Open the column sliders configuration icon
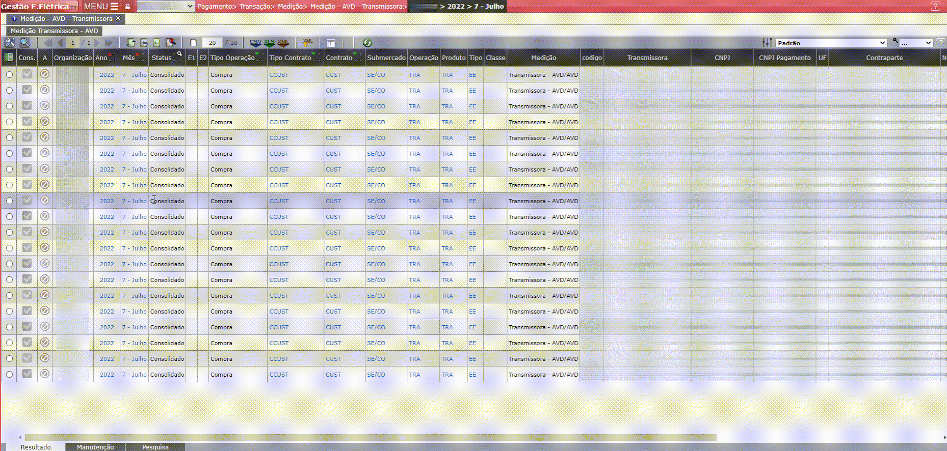 coord(767,43)
